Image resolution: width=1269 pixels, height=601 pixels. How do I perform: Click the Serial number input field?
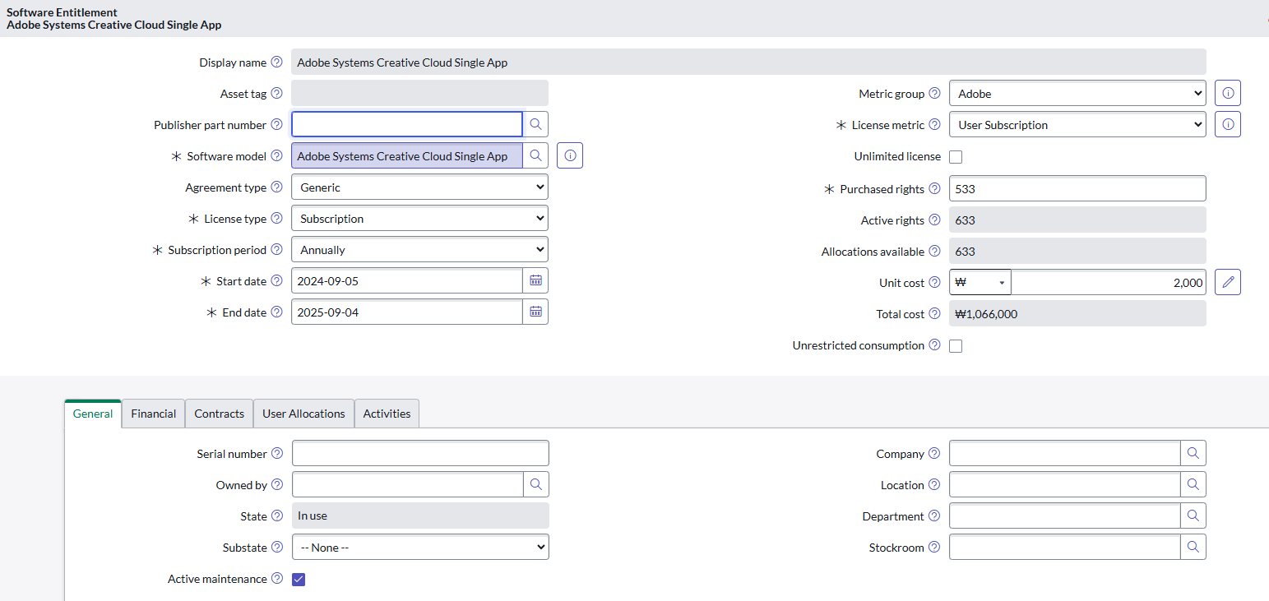pos(420,453)
